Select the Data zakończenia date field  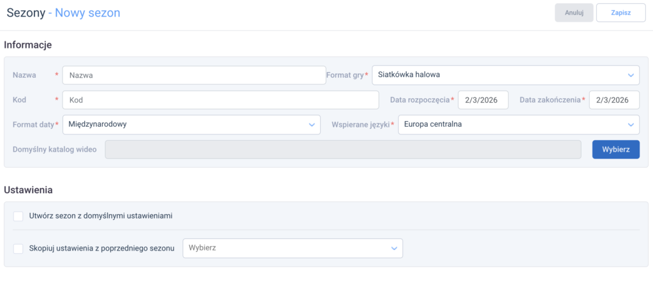[614, 100]
